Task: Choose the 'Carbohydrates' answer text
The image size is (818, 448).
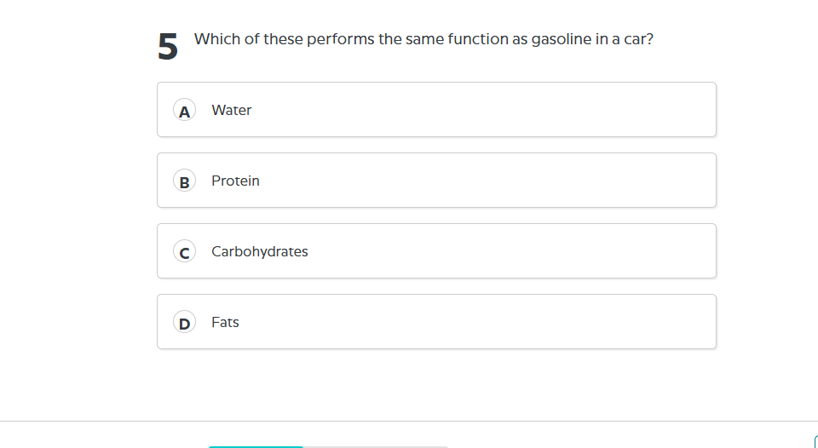Action: point(260,251)
